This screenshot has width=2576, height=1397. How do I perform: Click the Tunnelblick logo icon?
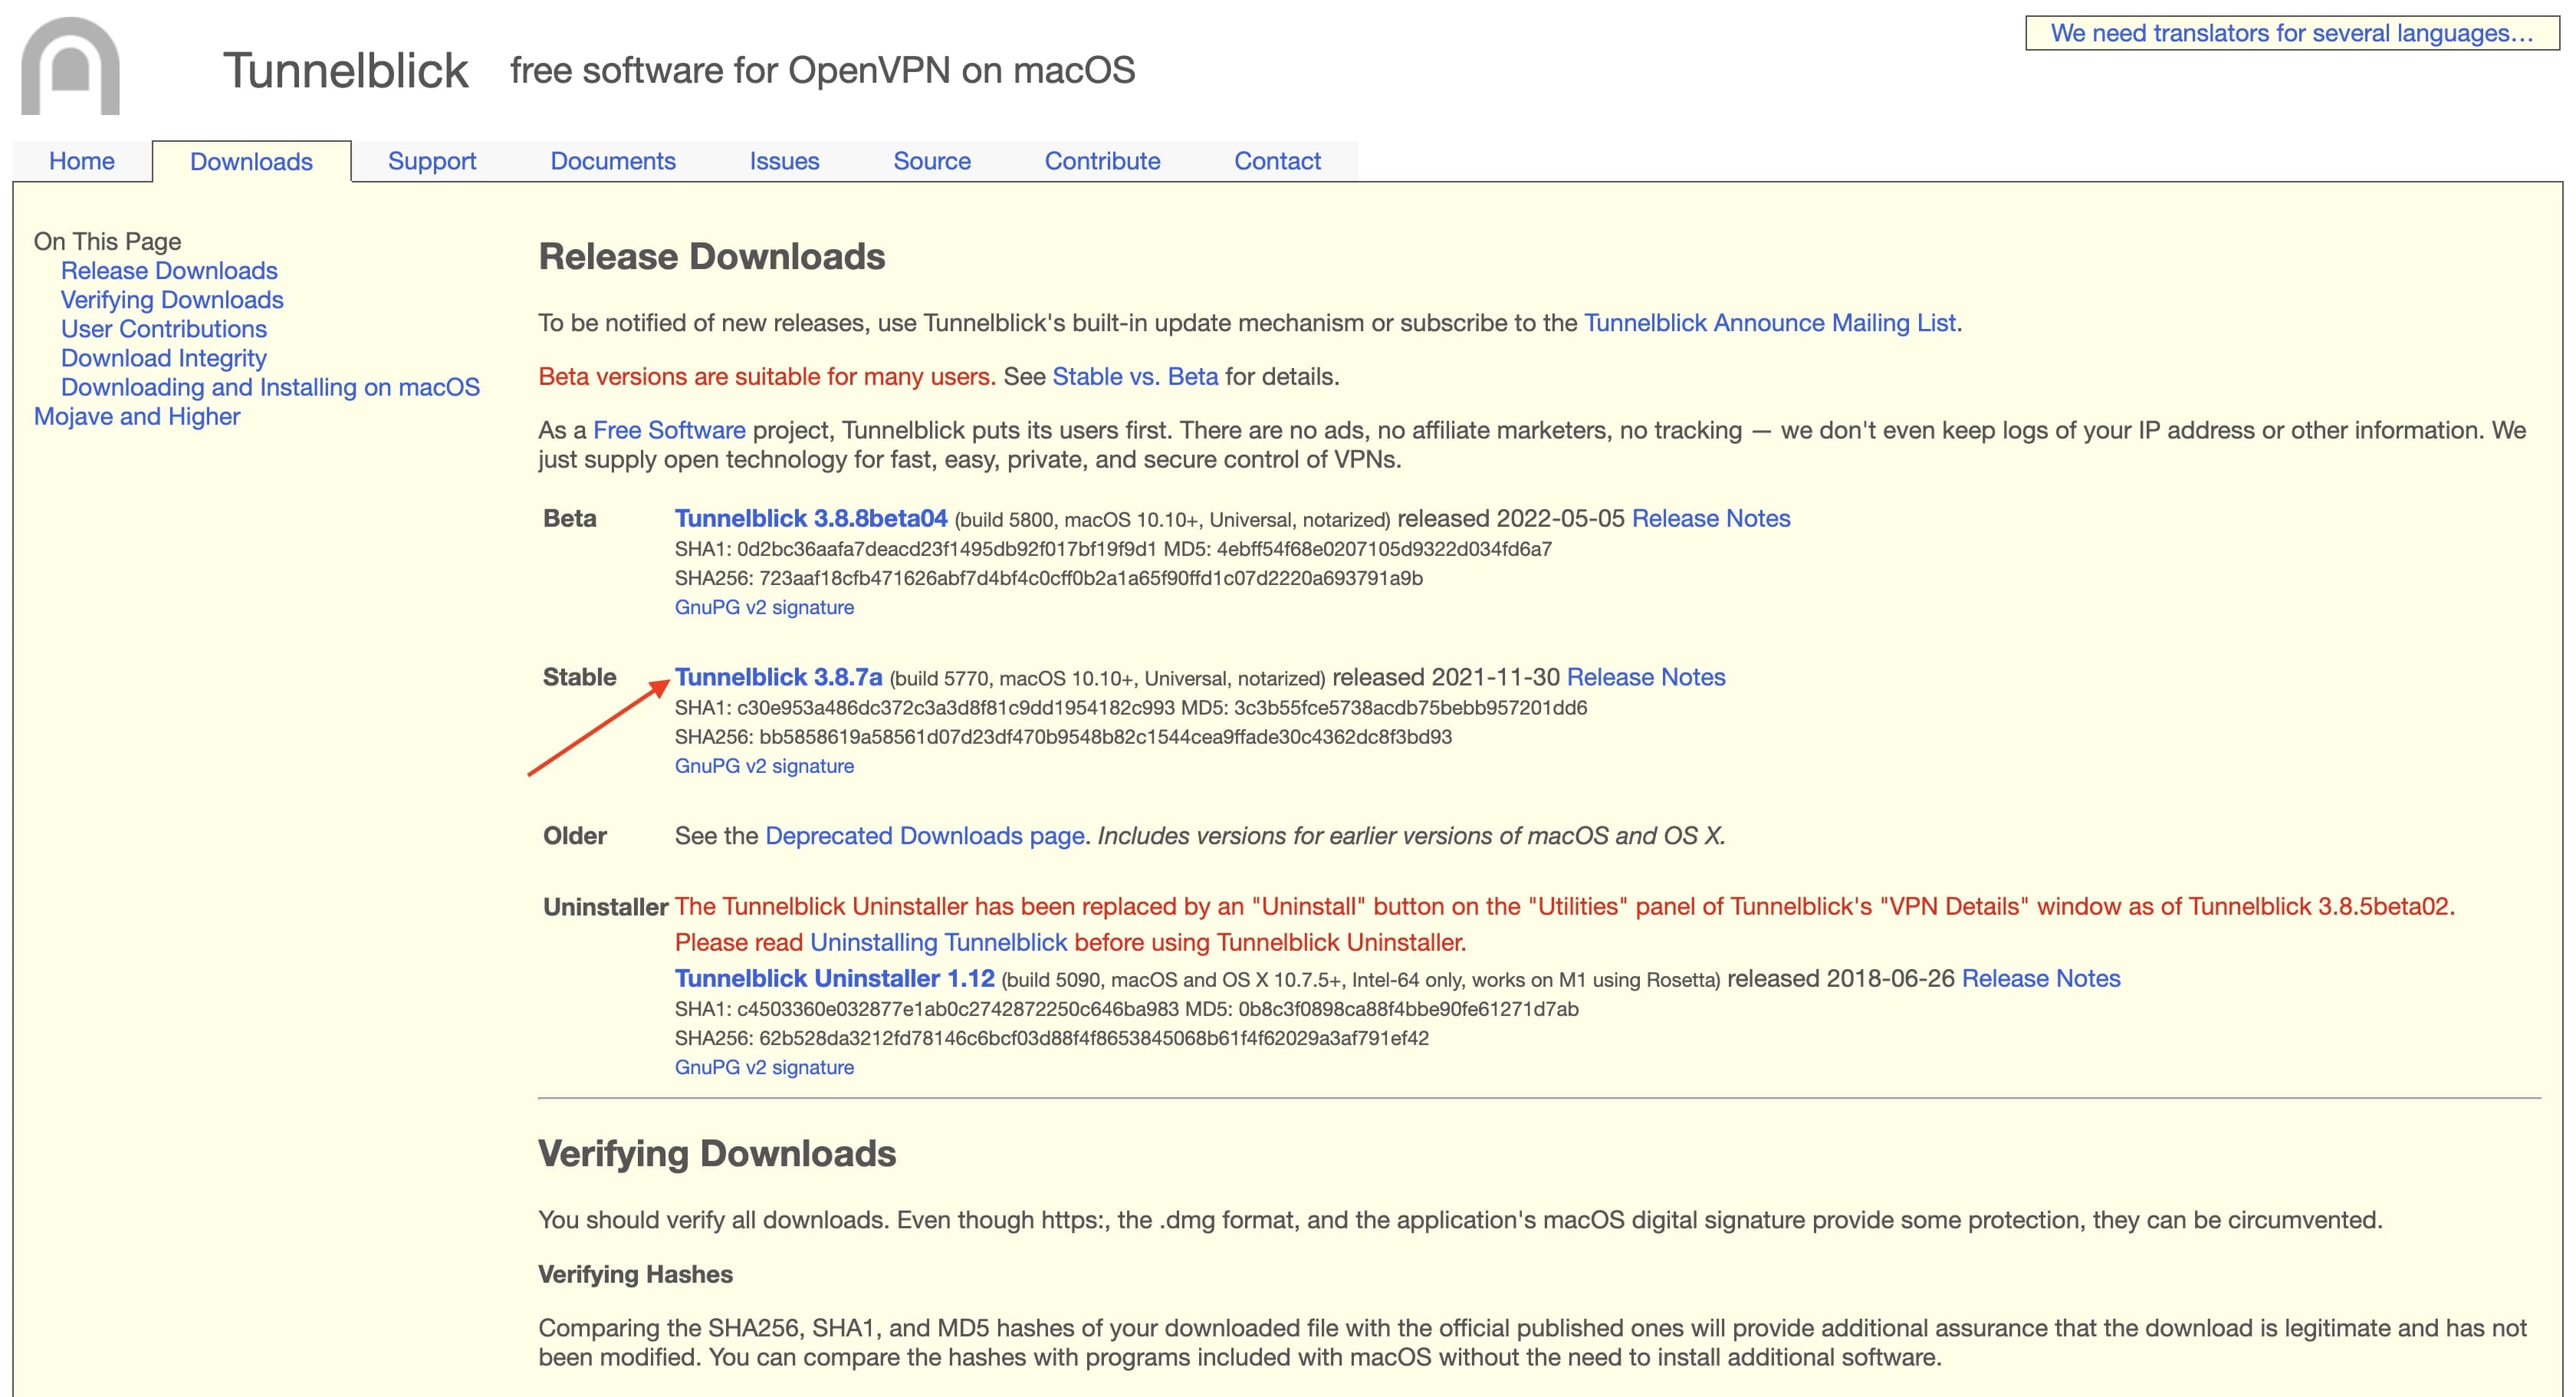point(70,66)
